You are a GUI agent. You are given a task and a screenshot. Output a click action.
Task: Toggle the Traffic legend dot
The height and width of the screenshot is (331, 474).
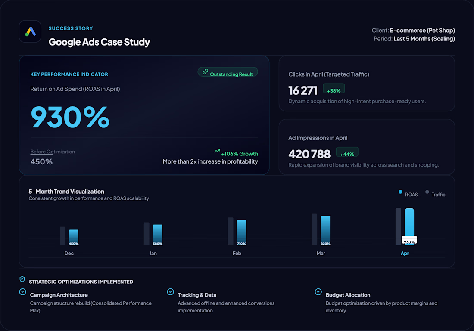point(427,192)
